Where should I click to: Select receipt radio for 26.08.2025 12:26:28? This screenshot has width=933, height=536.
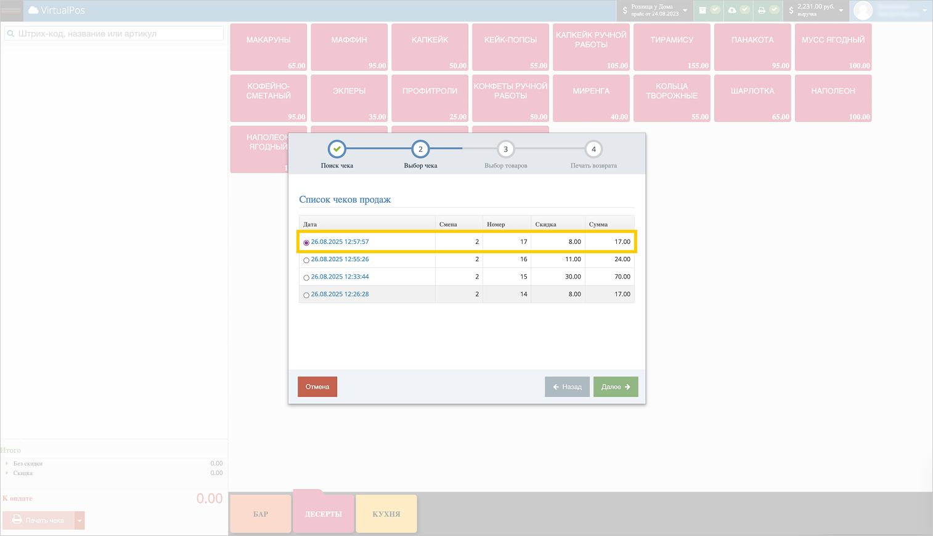pyautogui.click(x=306, y=295)
